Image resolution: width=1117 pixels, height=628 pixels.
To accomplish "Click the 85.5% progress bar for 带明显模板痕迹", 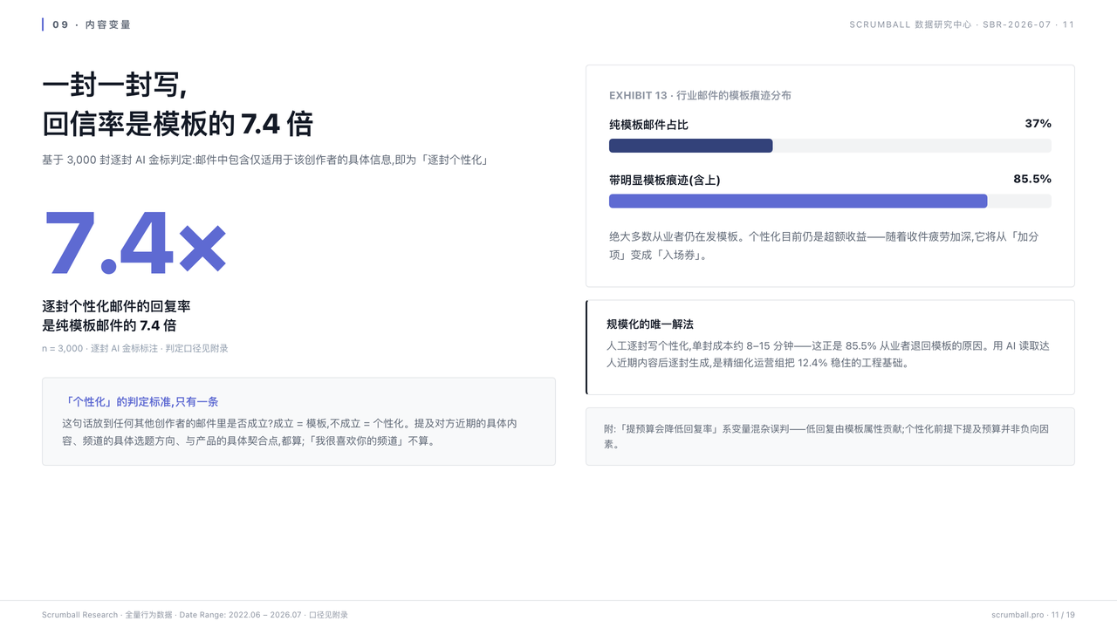I will [x=830, y=201].
